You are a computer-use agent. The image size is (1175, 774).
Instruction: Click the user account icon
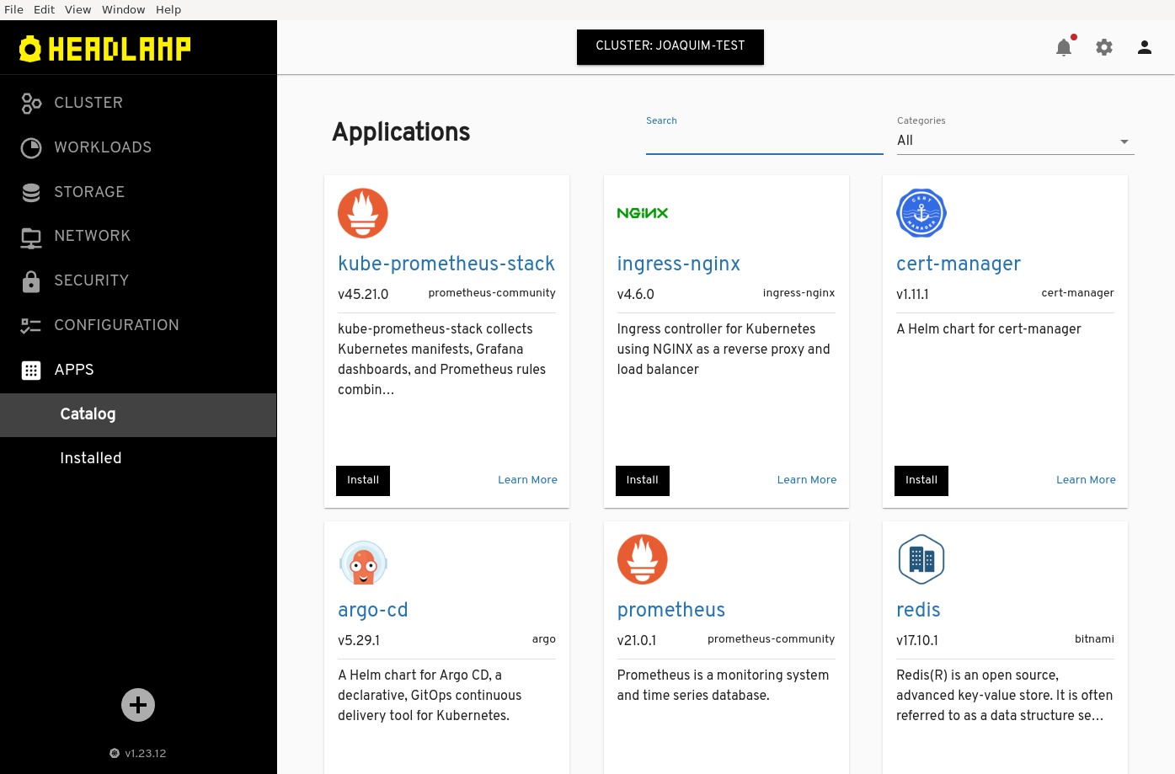(x=1145, y=47)
